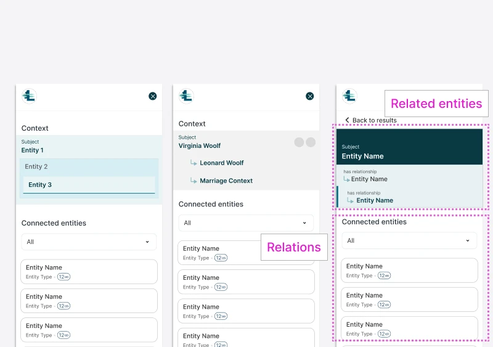The height and width of the screenshot is (347, 493).
Task: Click the first grey circle beside Virginia Woolf
Action: (x=299, y=142)
